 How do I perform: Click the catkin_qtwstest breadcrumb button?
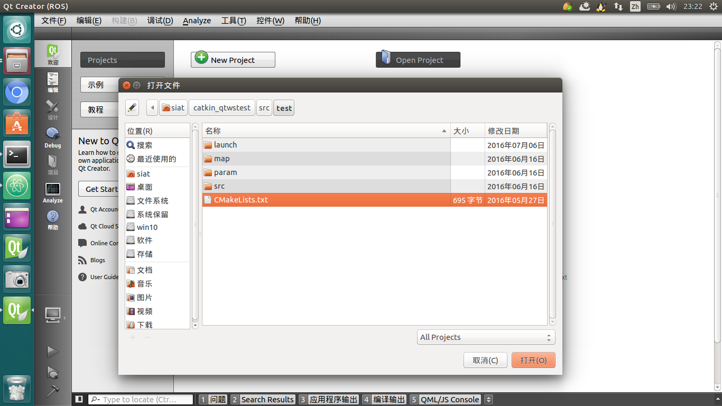click(222, 108)
